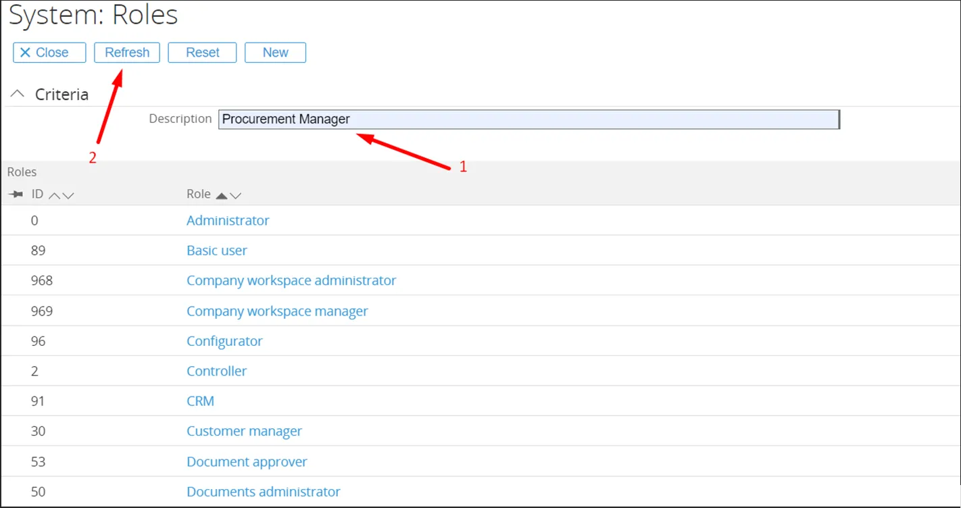Sort Role column ascending with filled up arrow
The width and height of the screenshot is (961, 508).
click(221, 195)
